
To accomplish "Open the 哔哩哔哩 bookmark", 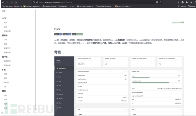I will (x=66, y=6).
